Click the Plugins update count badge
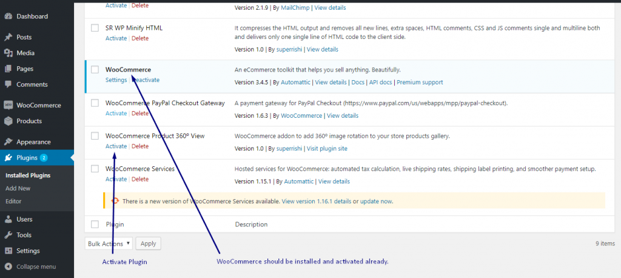621x278 pixels. pyautogui.click(x=44, y=158)
